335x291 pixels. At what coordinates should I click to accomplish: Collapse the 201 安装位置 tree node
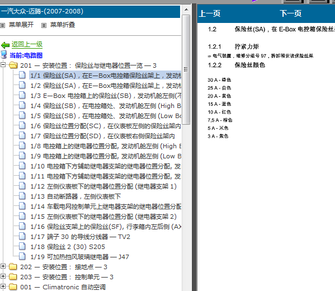click(x=3, y=64)
